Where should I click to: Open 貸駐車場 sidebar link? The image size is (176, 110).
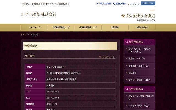[x=139, y=73]
